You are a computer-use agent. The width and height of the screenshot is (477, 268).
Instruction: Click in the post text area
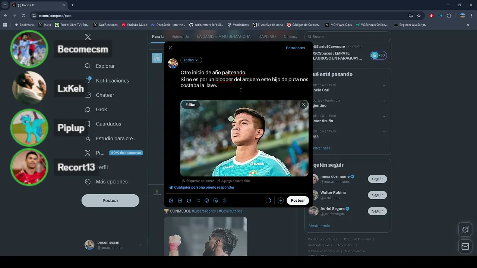pos(244,79)
